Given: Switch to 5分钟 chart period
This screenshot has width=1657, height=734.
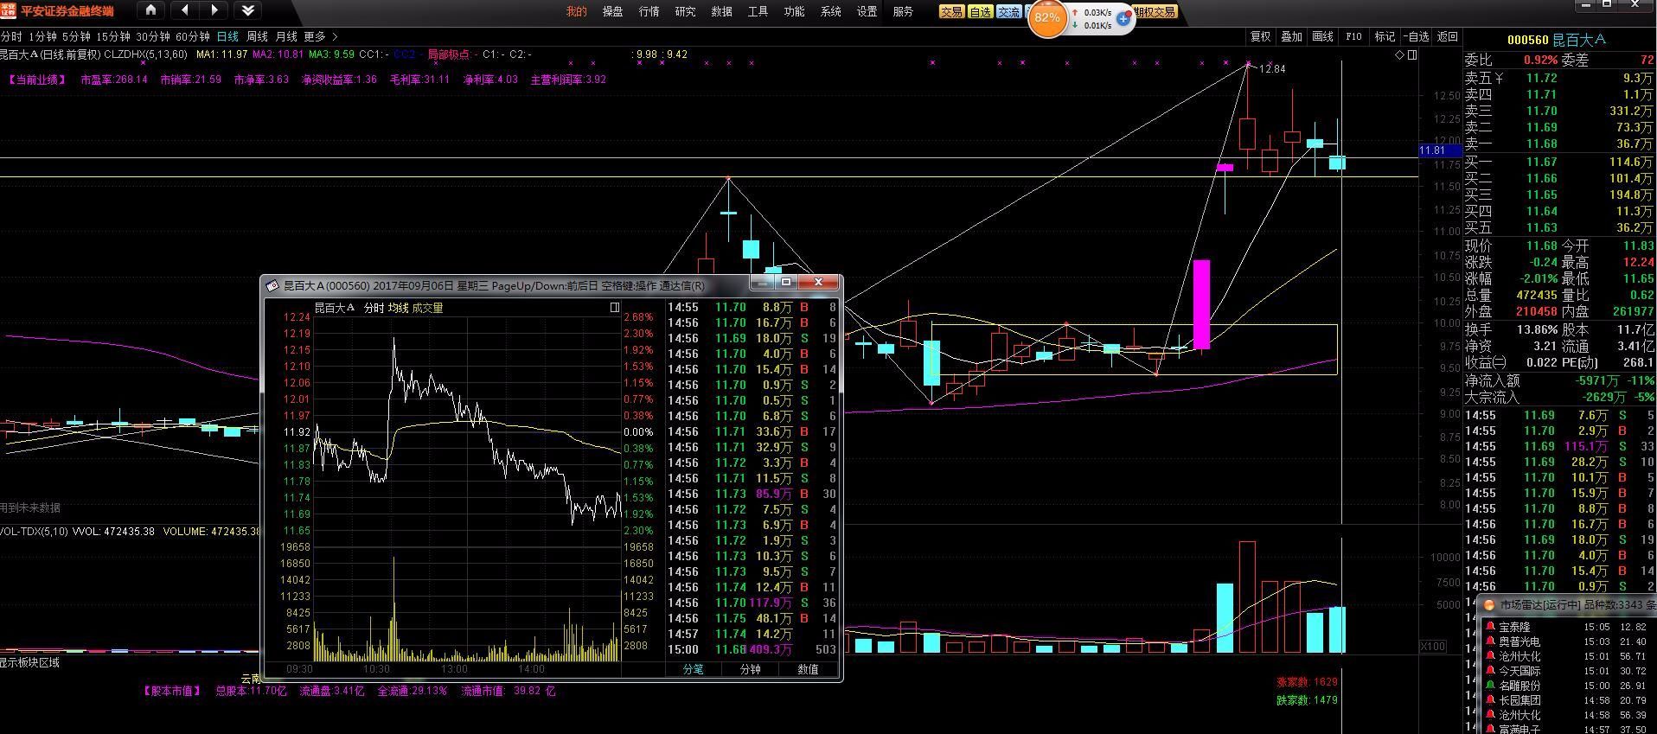Looking at the screenshot, I should click(x=76, y=37).
